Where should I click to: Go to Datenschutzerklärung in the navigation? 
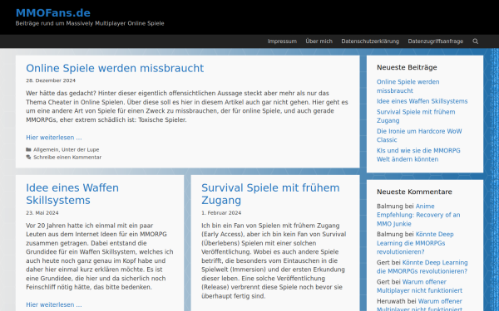(x=370, y=41)
